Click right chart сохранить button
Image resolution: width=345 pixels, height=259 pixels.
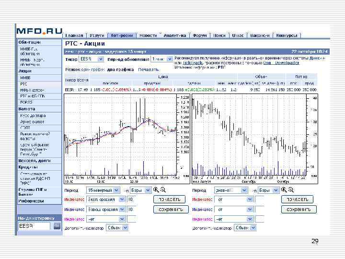[x=299, y=209]
